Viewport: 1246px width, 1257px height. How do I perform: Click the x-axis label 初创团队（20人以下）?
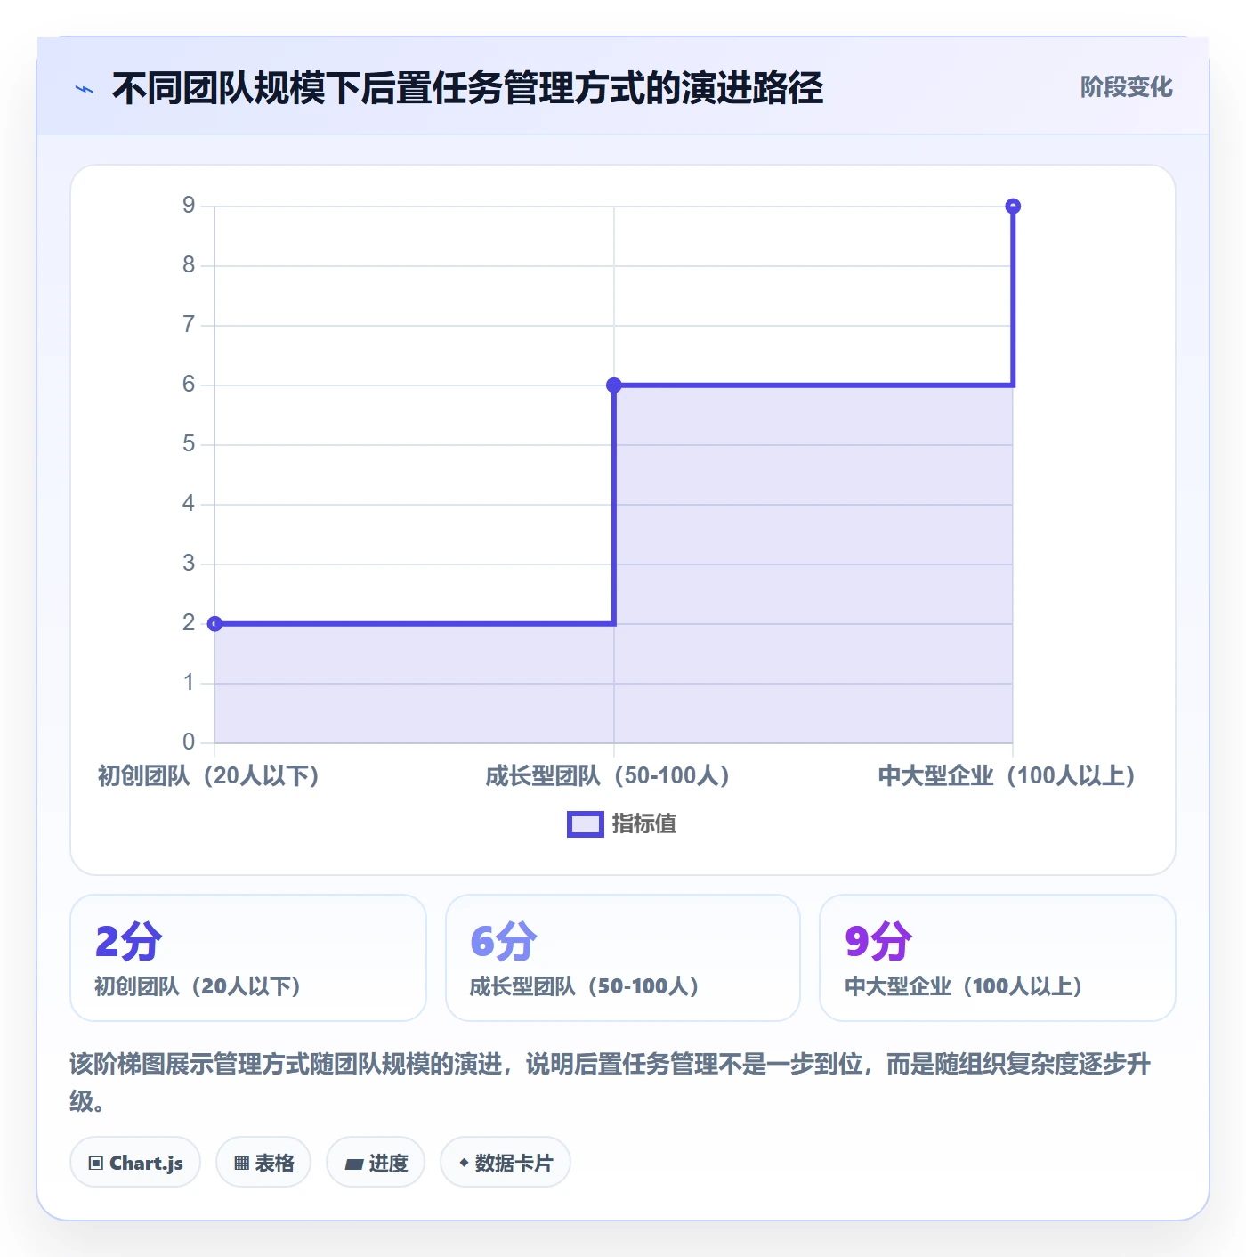coord(208,776)
